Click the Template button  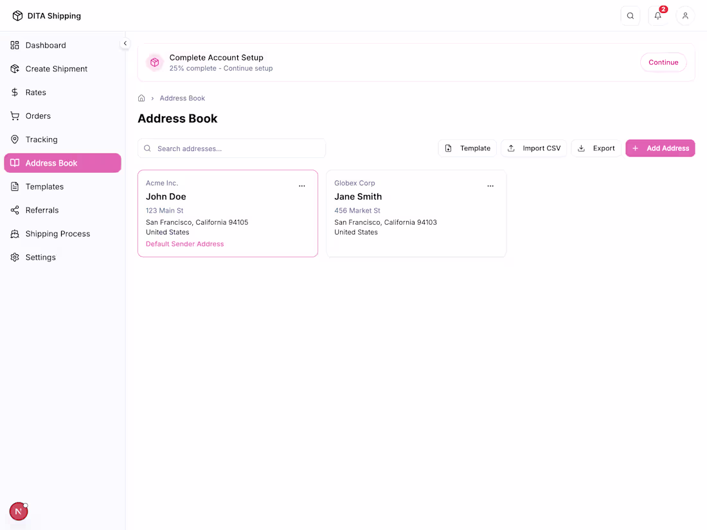coord(467,148)
